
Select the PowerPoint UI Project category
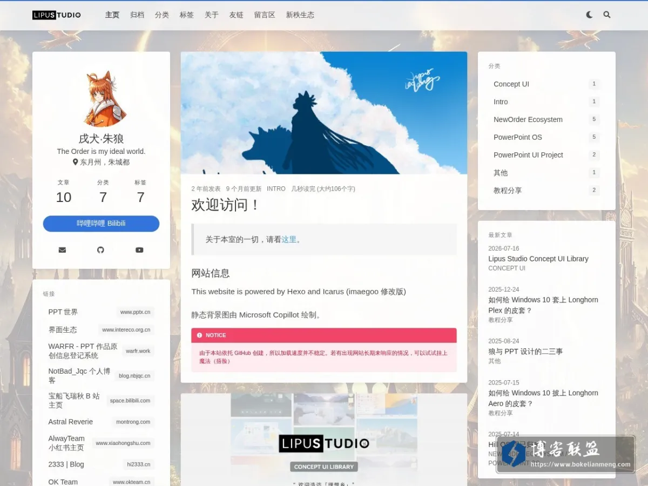pos(546,155)
